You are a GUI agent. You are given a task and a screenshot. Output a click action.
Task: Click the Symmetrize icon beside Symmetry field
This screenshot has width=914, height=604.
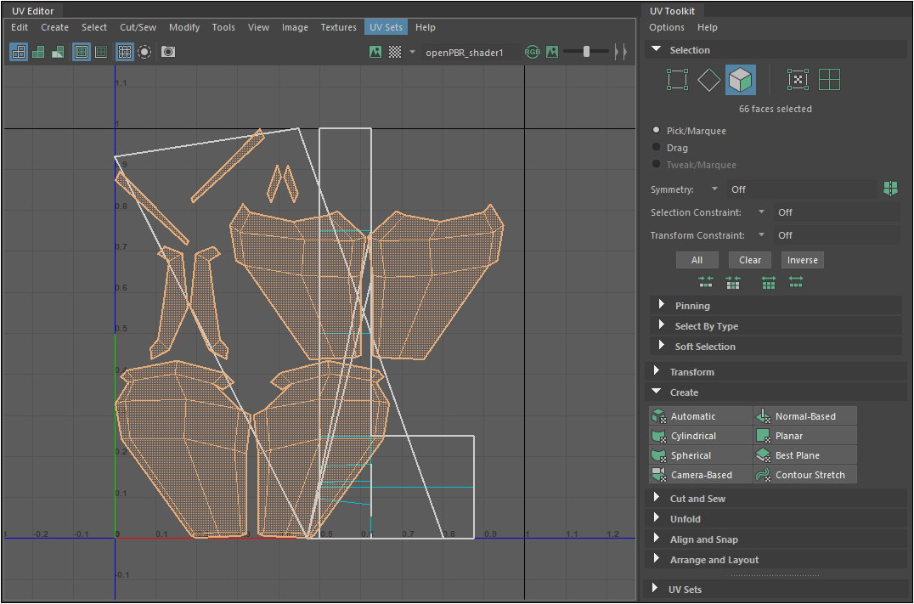coord(891,189)
